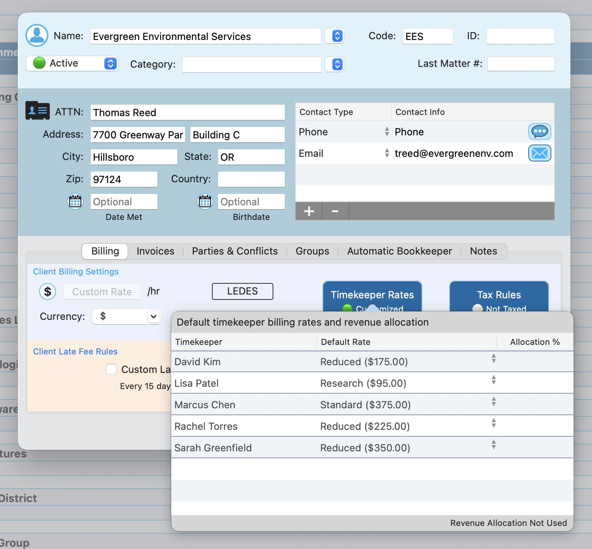Click the message bubble icon for Phone contact
The image size is (592, 549).
click(539, 131)
